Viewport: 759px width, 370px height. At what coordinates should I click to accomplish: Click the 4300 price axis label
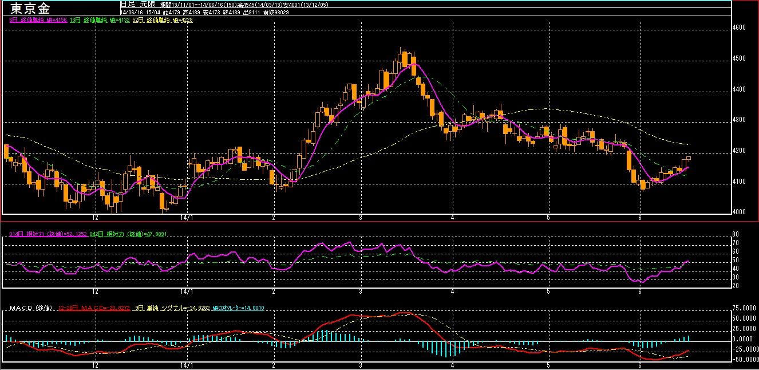pos(740,120)
